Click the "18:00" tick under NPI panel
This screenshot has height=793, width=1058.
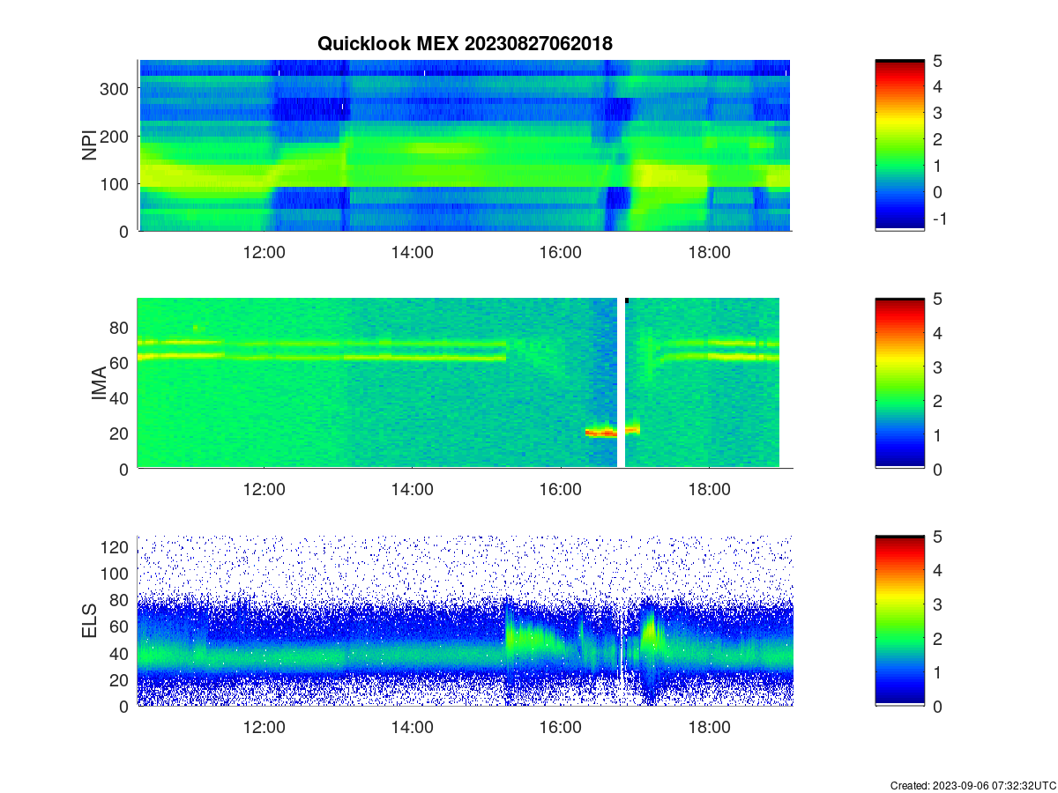[709, 251]
